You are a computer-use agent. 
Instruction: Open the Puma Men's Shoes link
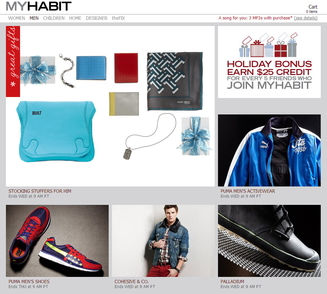(29, 282)
